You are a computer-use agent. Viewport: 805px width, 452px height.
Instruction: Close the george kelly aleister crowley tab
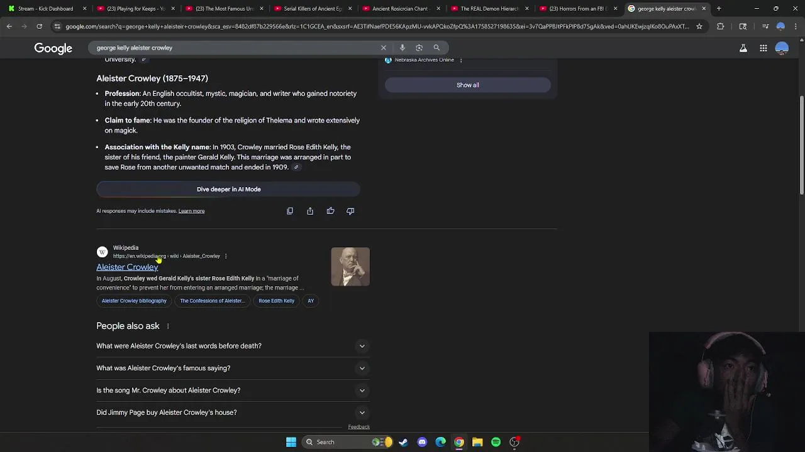(x=704, y=9)
